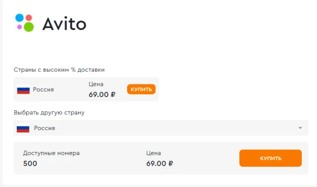Click the Страны с высоким % доставки heading

click(x=59, y=70)
